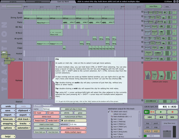The height and width of the screenshot is (139, 179).
Task: Switch to the projects tab
Action: pyautogui.click(x=13, y=2)
